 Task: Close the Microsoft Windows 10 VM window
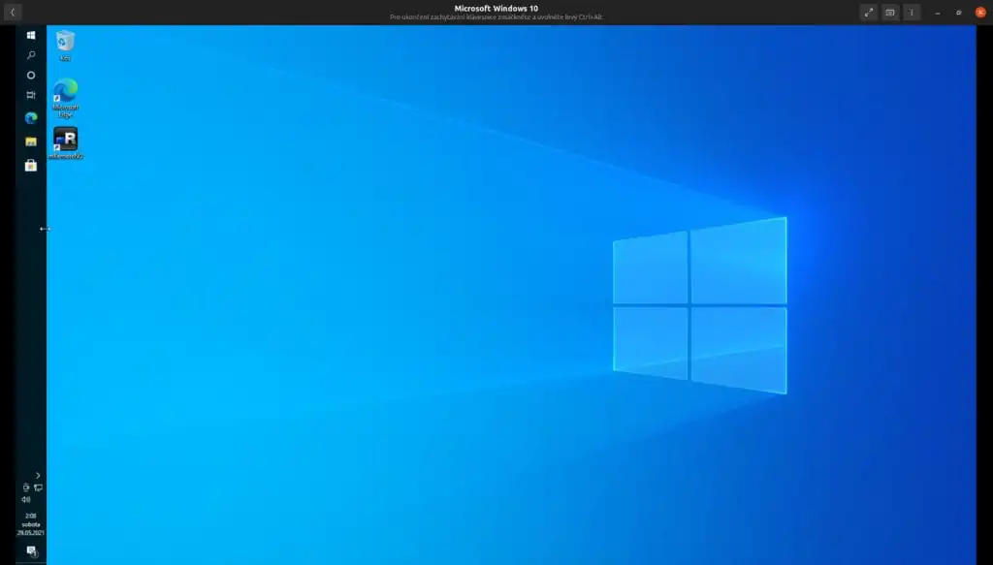(980, 13)
